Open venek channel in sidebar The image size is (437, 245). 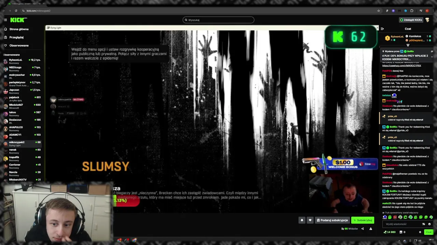tap(22, 151)
